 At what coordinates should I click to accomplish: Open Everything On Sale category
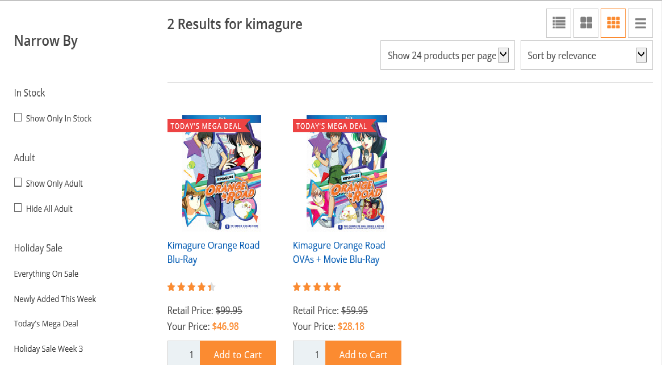46,274
